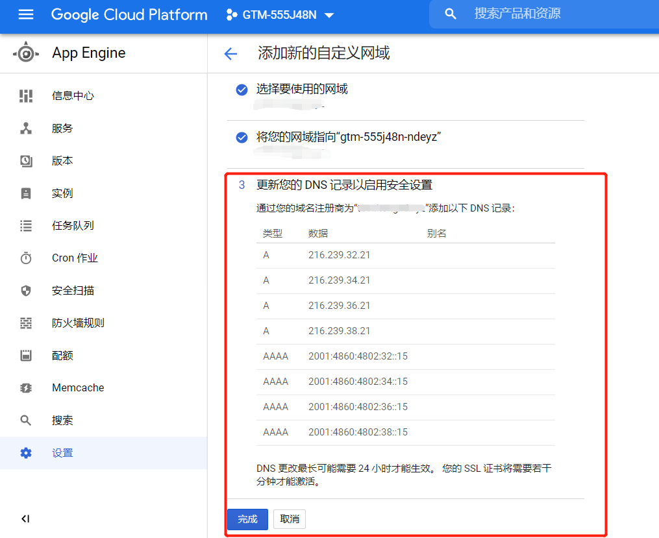
Task: Click the record type A beside 216.239.32.21
Action: click(x=266, y=255)
